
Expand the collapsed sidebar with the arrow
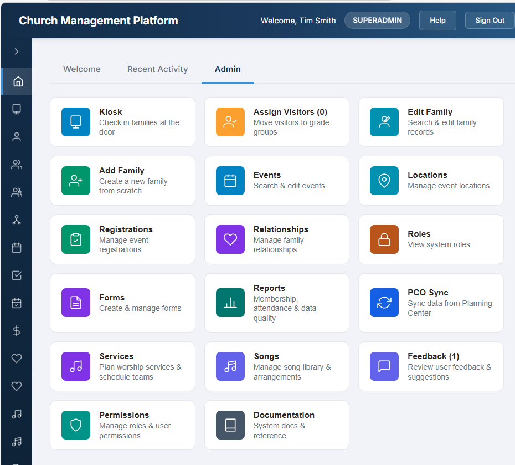(x=16, y=52)
